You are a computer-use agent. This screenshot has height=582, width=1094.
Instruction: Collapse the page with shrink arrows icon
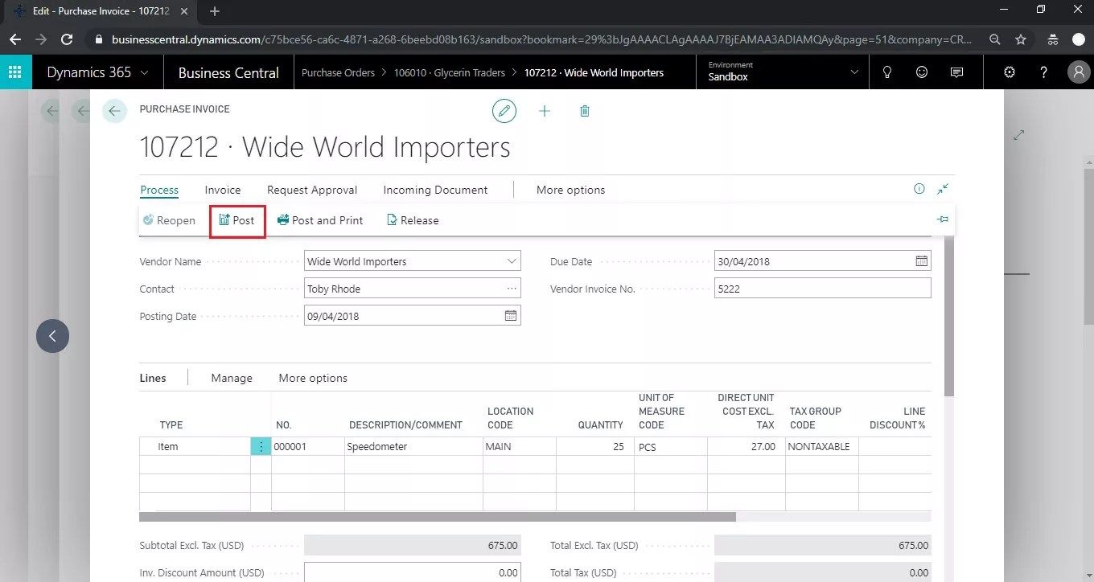point(943,190)
